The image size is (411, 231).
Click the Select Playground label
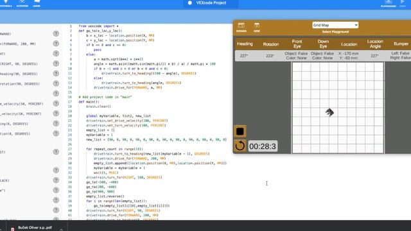pyautogui.click(x=335, y=31)
